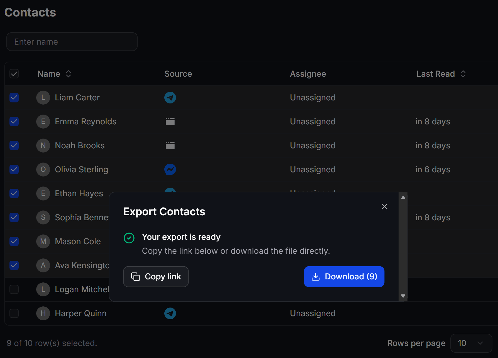Click Ava Kensington's avatar
The height and width of the screenshot is (358, 498).
43,265
